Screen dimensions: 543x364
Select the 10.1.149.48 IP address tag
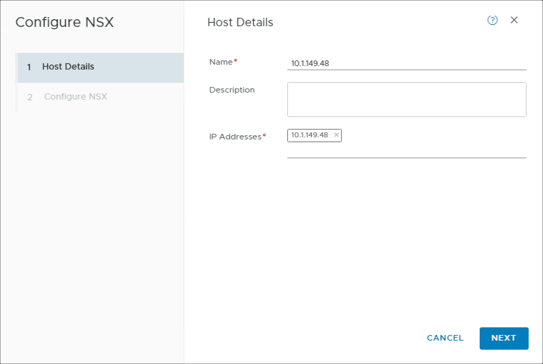click(x=310, y=135)
